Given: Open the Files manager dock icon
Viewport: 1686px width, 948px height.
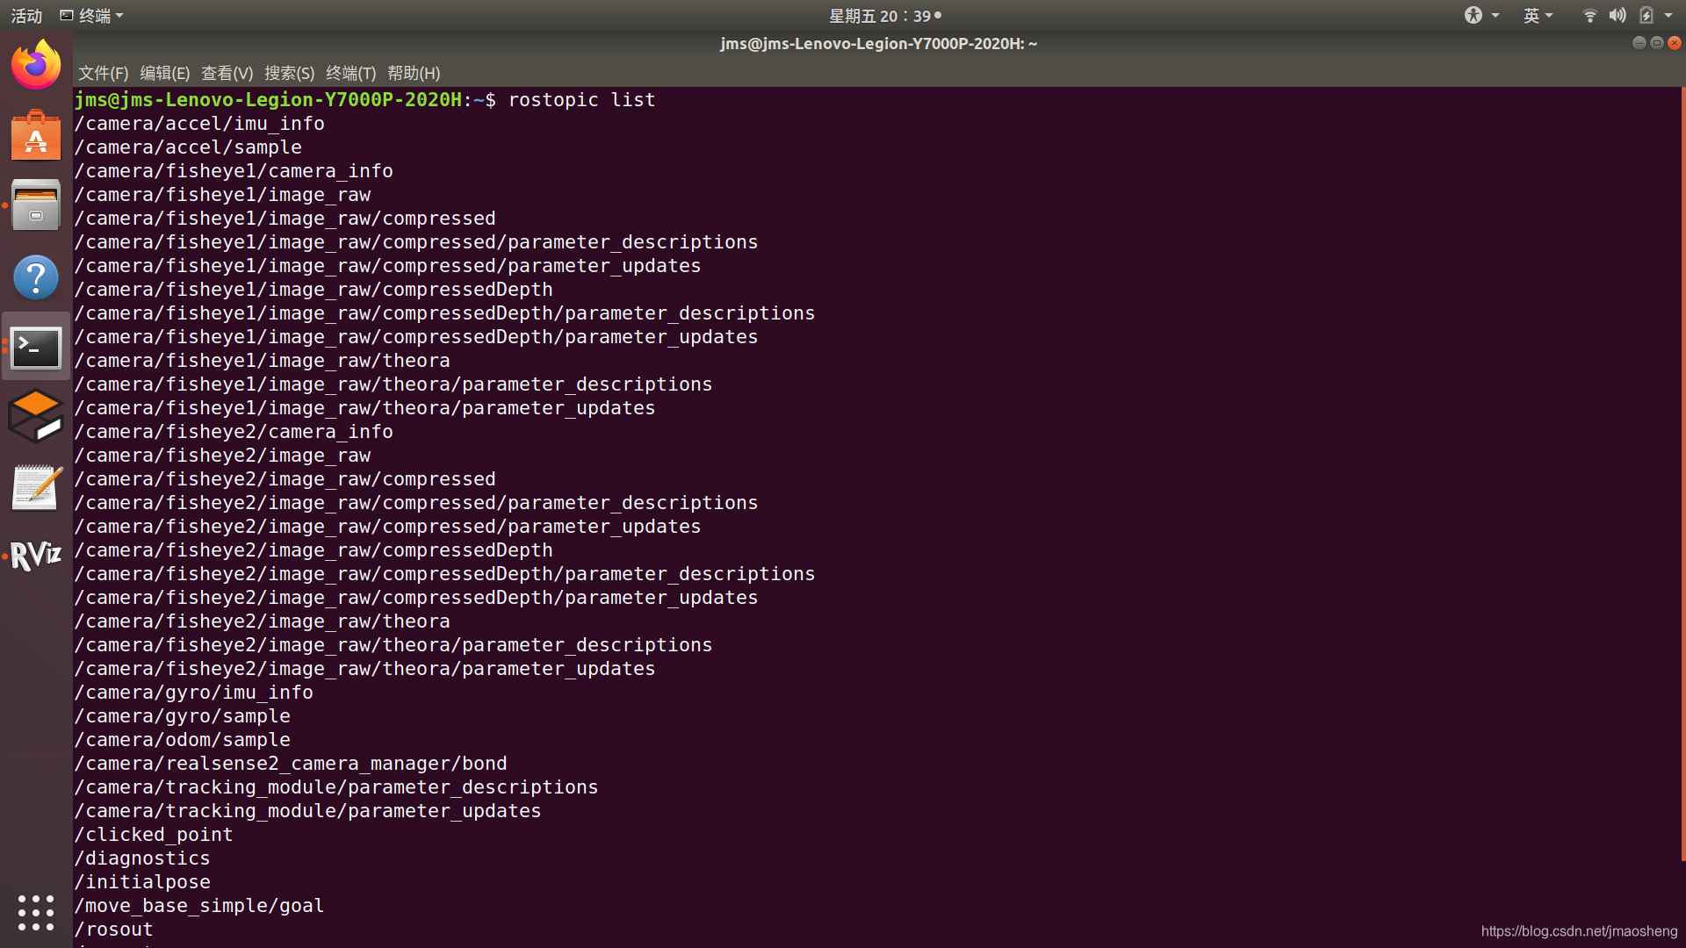Looking at the screenshot, I should pyautogui.click(x=36, y=205).
